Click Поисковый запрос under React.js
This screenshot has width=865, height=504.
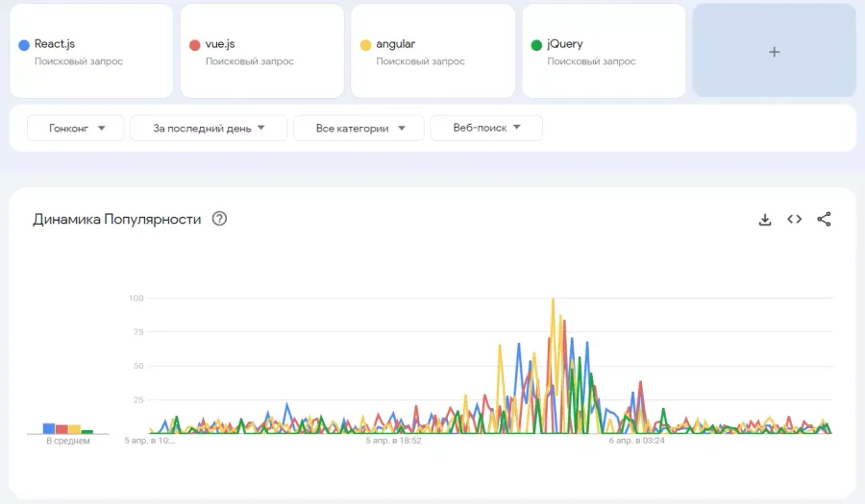pyautogui.click(x=79, y=61)
